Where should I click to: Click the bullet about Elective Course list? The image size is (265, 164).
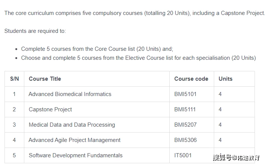click(138, 58)
